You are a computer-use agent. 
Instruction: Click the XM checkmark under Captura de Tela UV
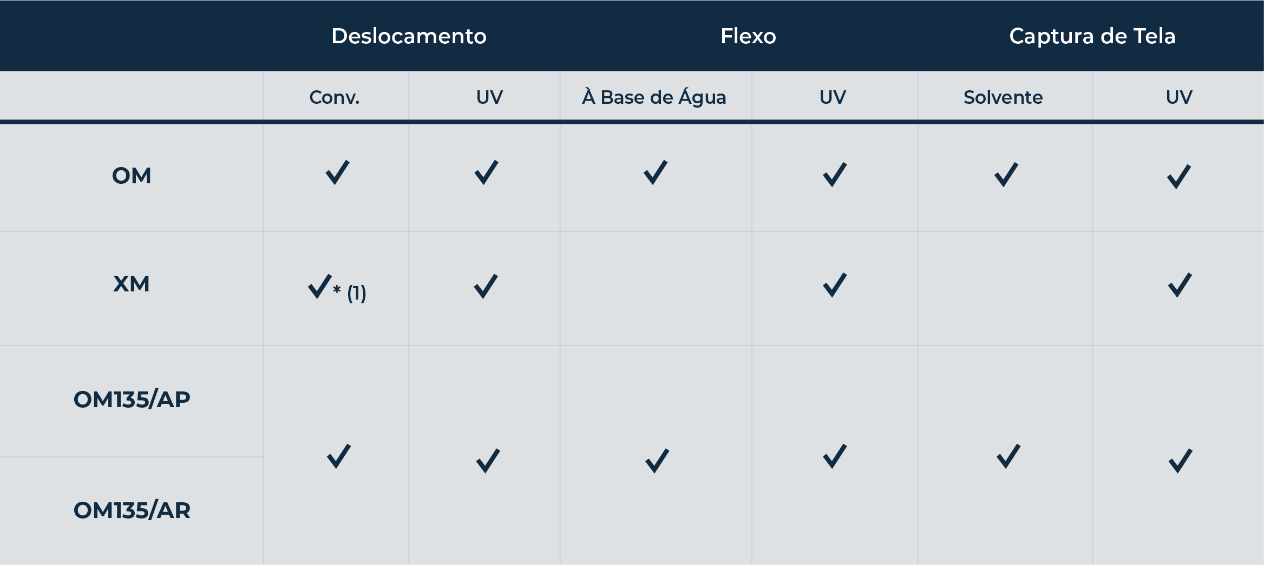click(x=1180, y=285)
